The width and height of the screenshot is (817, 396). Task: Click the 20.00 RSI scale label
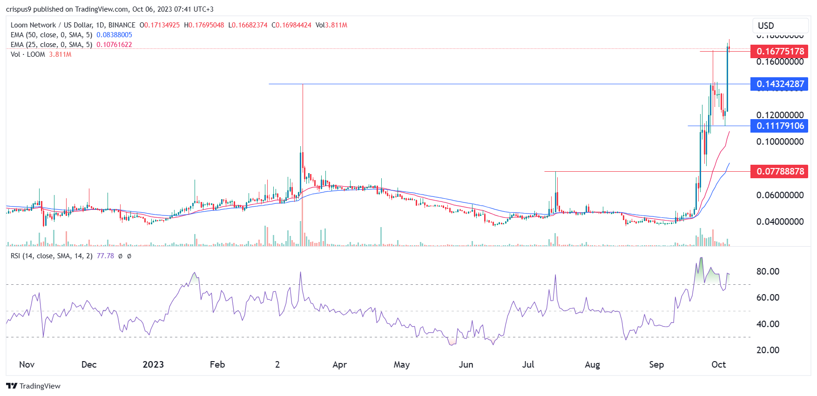768,350
